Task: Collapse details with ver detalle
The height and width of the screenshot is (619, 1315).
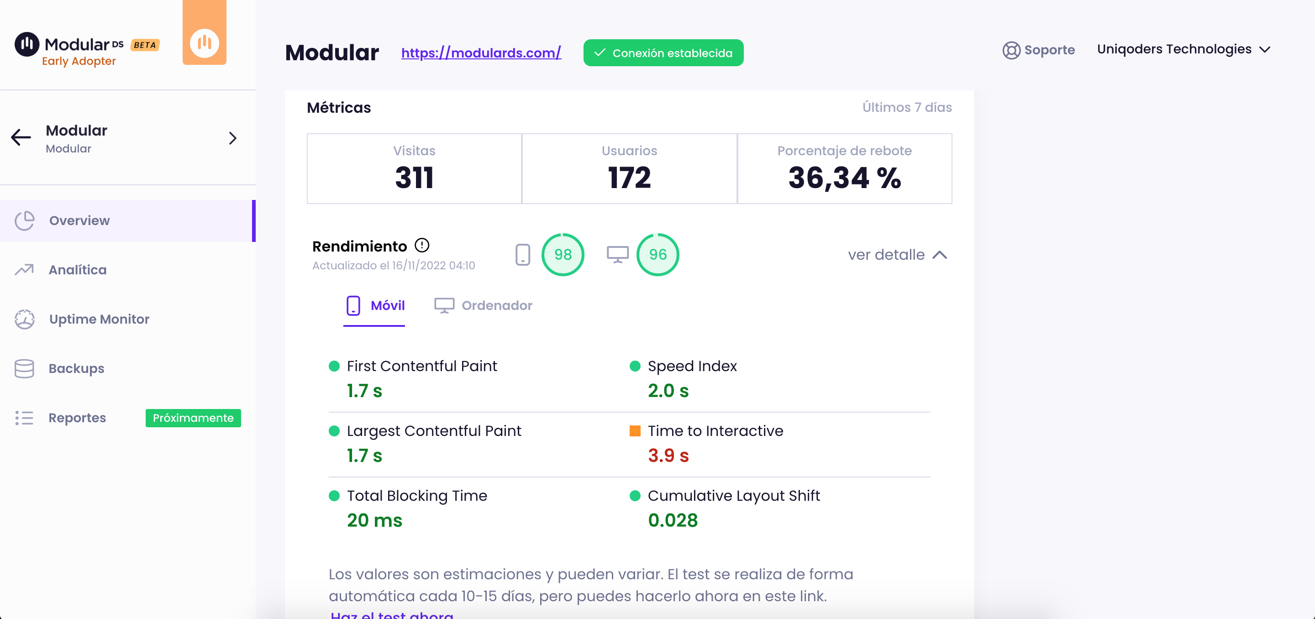Action: click(x=897, y=255)
